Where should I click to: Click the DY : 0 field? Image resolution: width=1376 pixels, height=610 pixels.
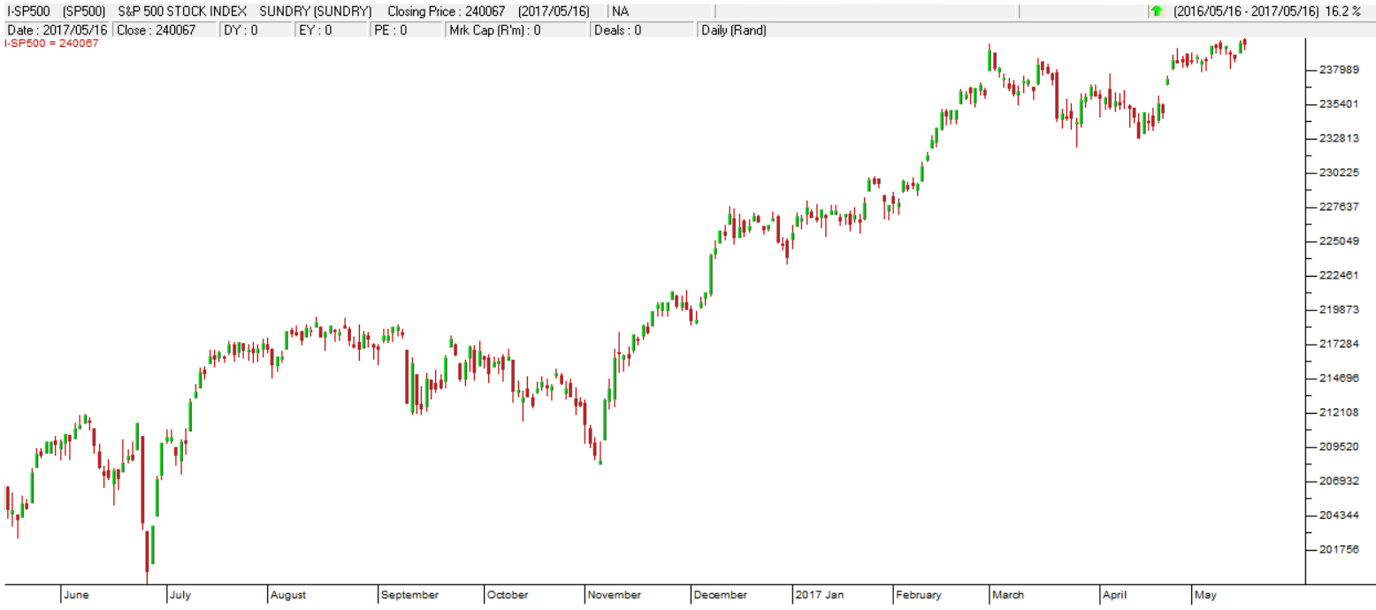tap(241, 30)
